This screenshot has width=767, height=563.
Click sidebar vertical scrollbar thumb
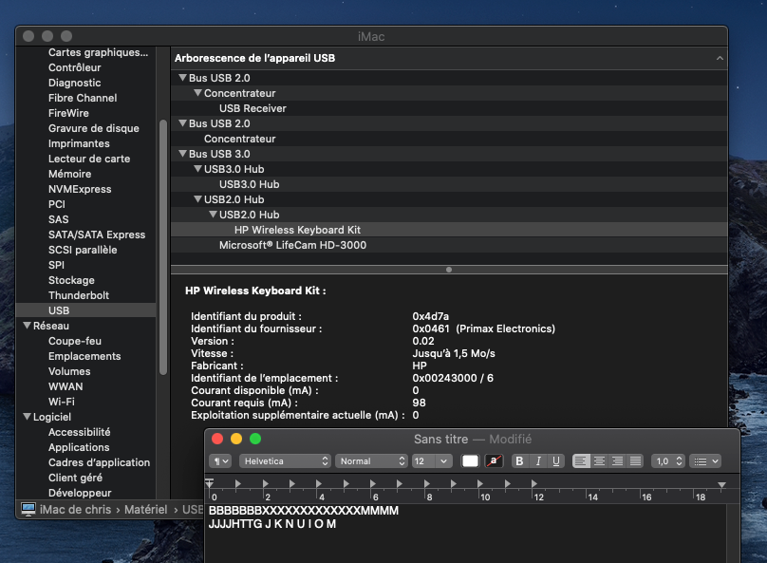[x=163, y=247]
